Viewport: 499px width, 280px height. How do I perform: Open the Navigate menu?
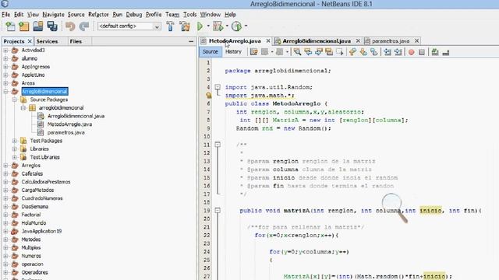(x=54, y=15)
